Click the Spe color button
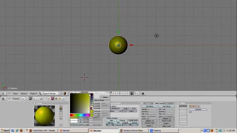Viewport: 237px width, 133px height. (81, 120)
